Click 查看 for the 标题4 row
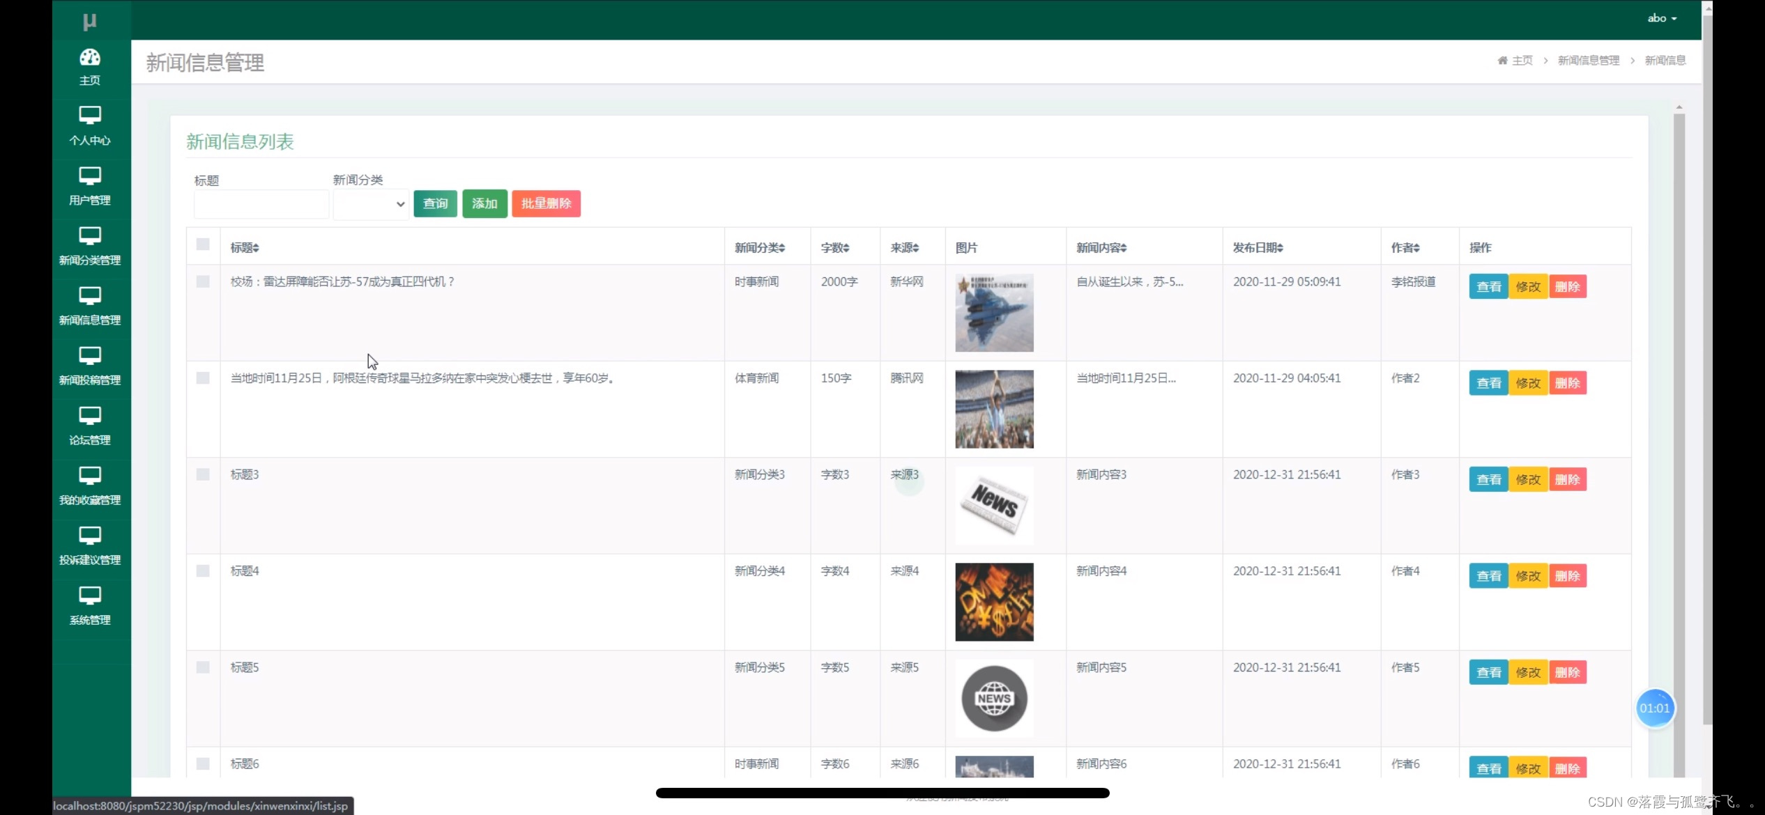 pyautogui.click(x=1489, y=575)
